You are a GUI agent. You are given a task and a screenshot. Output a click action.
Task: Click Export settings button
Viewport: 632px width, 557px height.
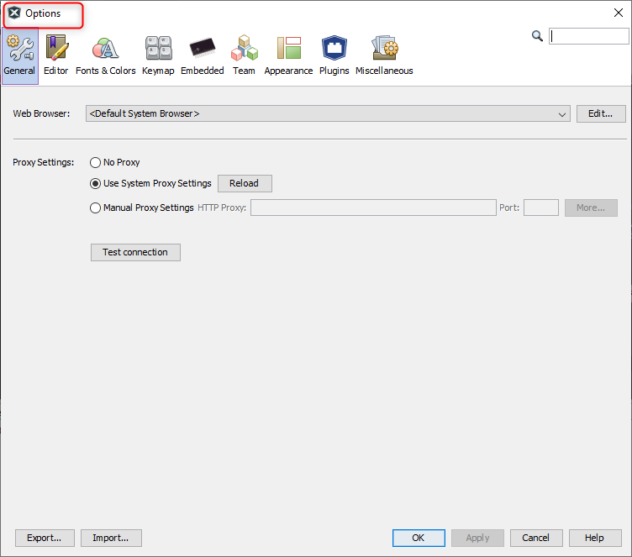(x=45, y=538)
